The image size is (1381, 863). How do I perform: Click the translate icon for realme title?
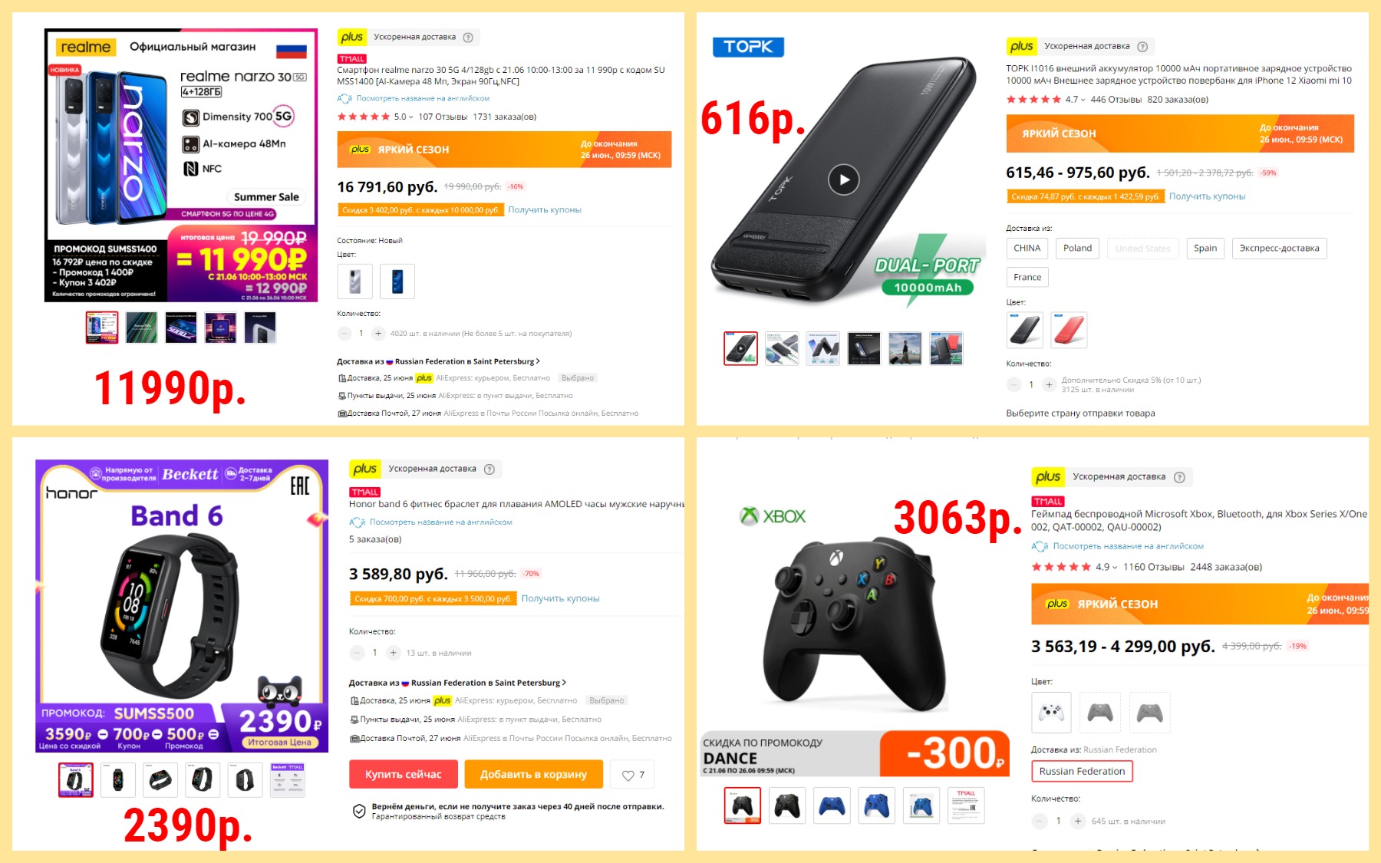point(344,98)
